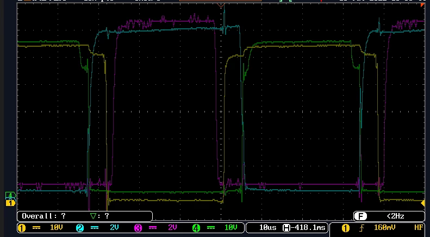Click the 160mV trigger level value

click(384, 227)
